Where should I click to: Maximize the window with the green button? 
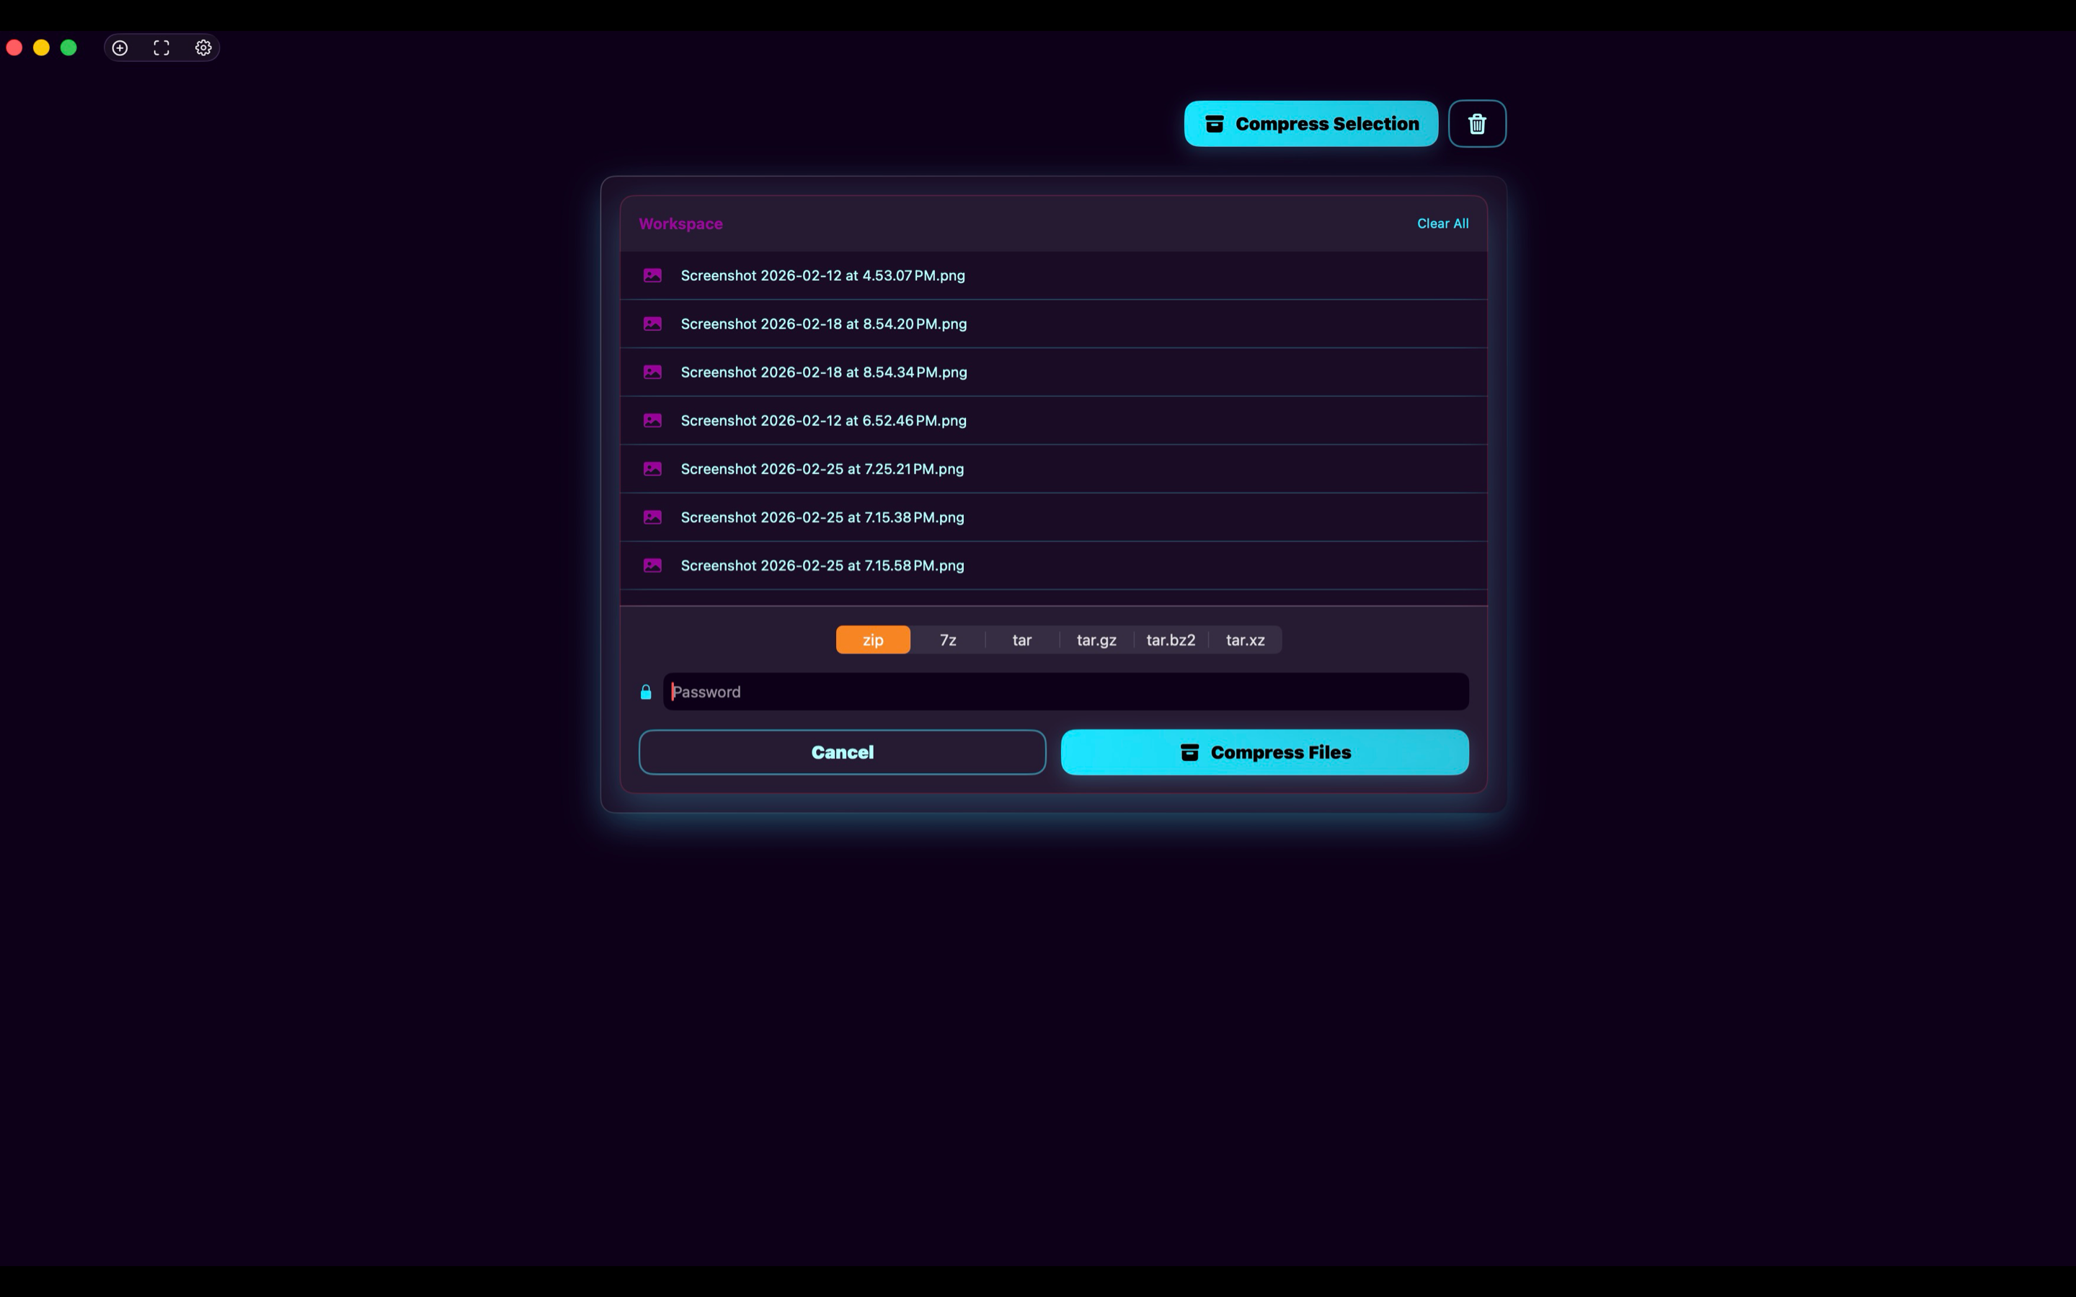click(68, 48)
